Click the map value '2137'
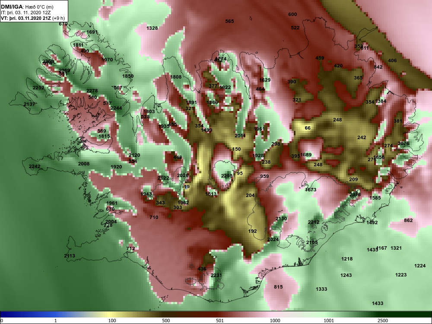 coord(29,104)
